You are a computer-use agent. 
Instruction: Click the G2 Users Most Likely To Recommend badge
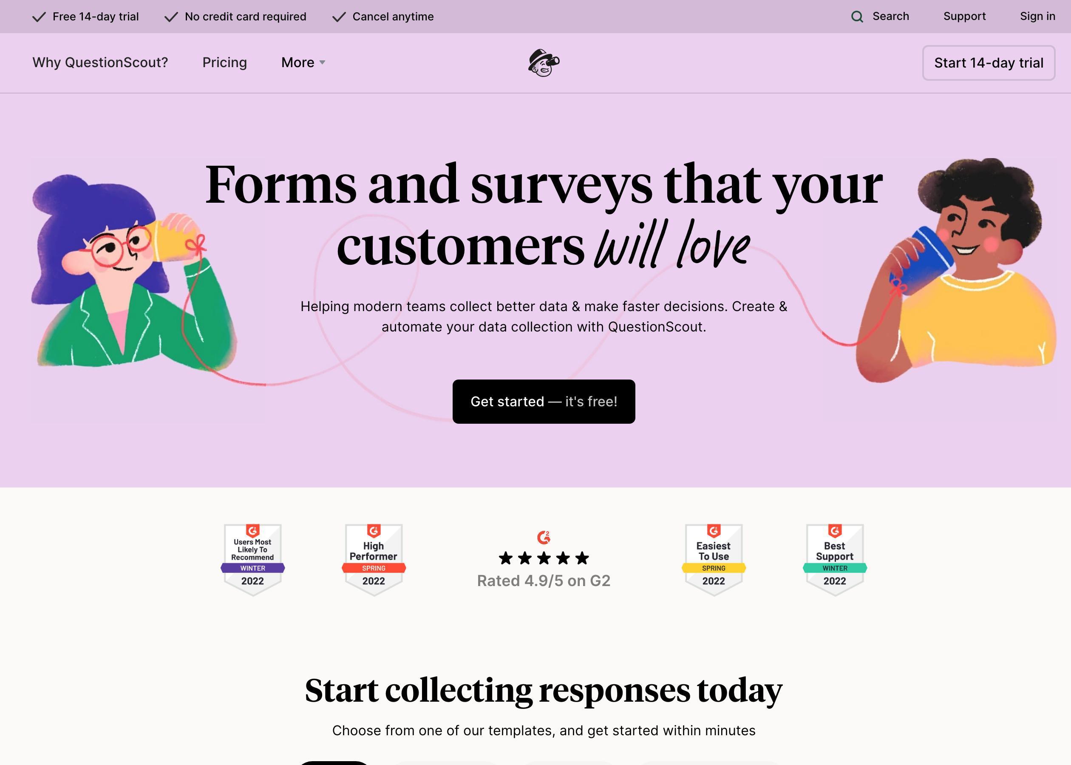point(252,557)
